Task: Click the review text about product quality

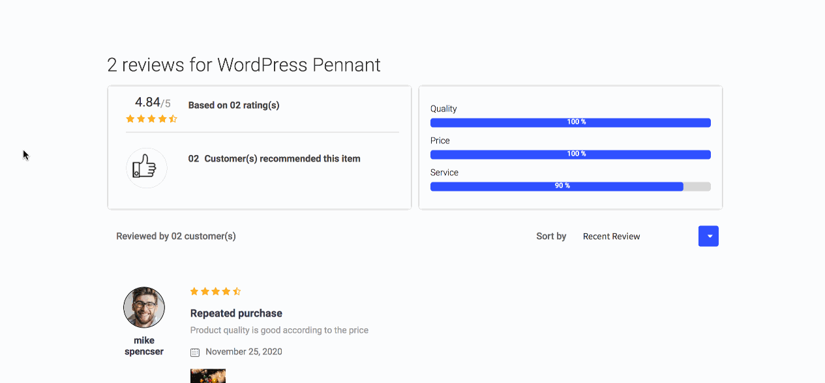Action: pyautogui.click(x=279, y=330)
